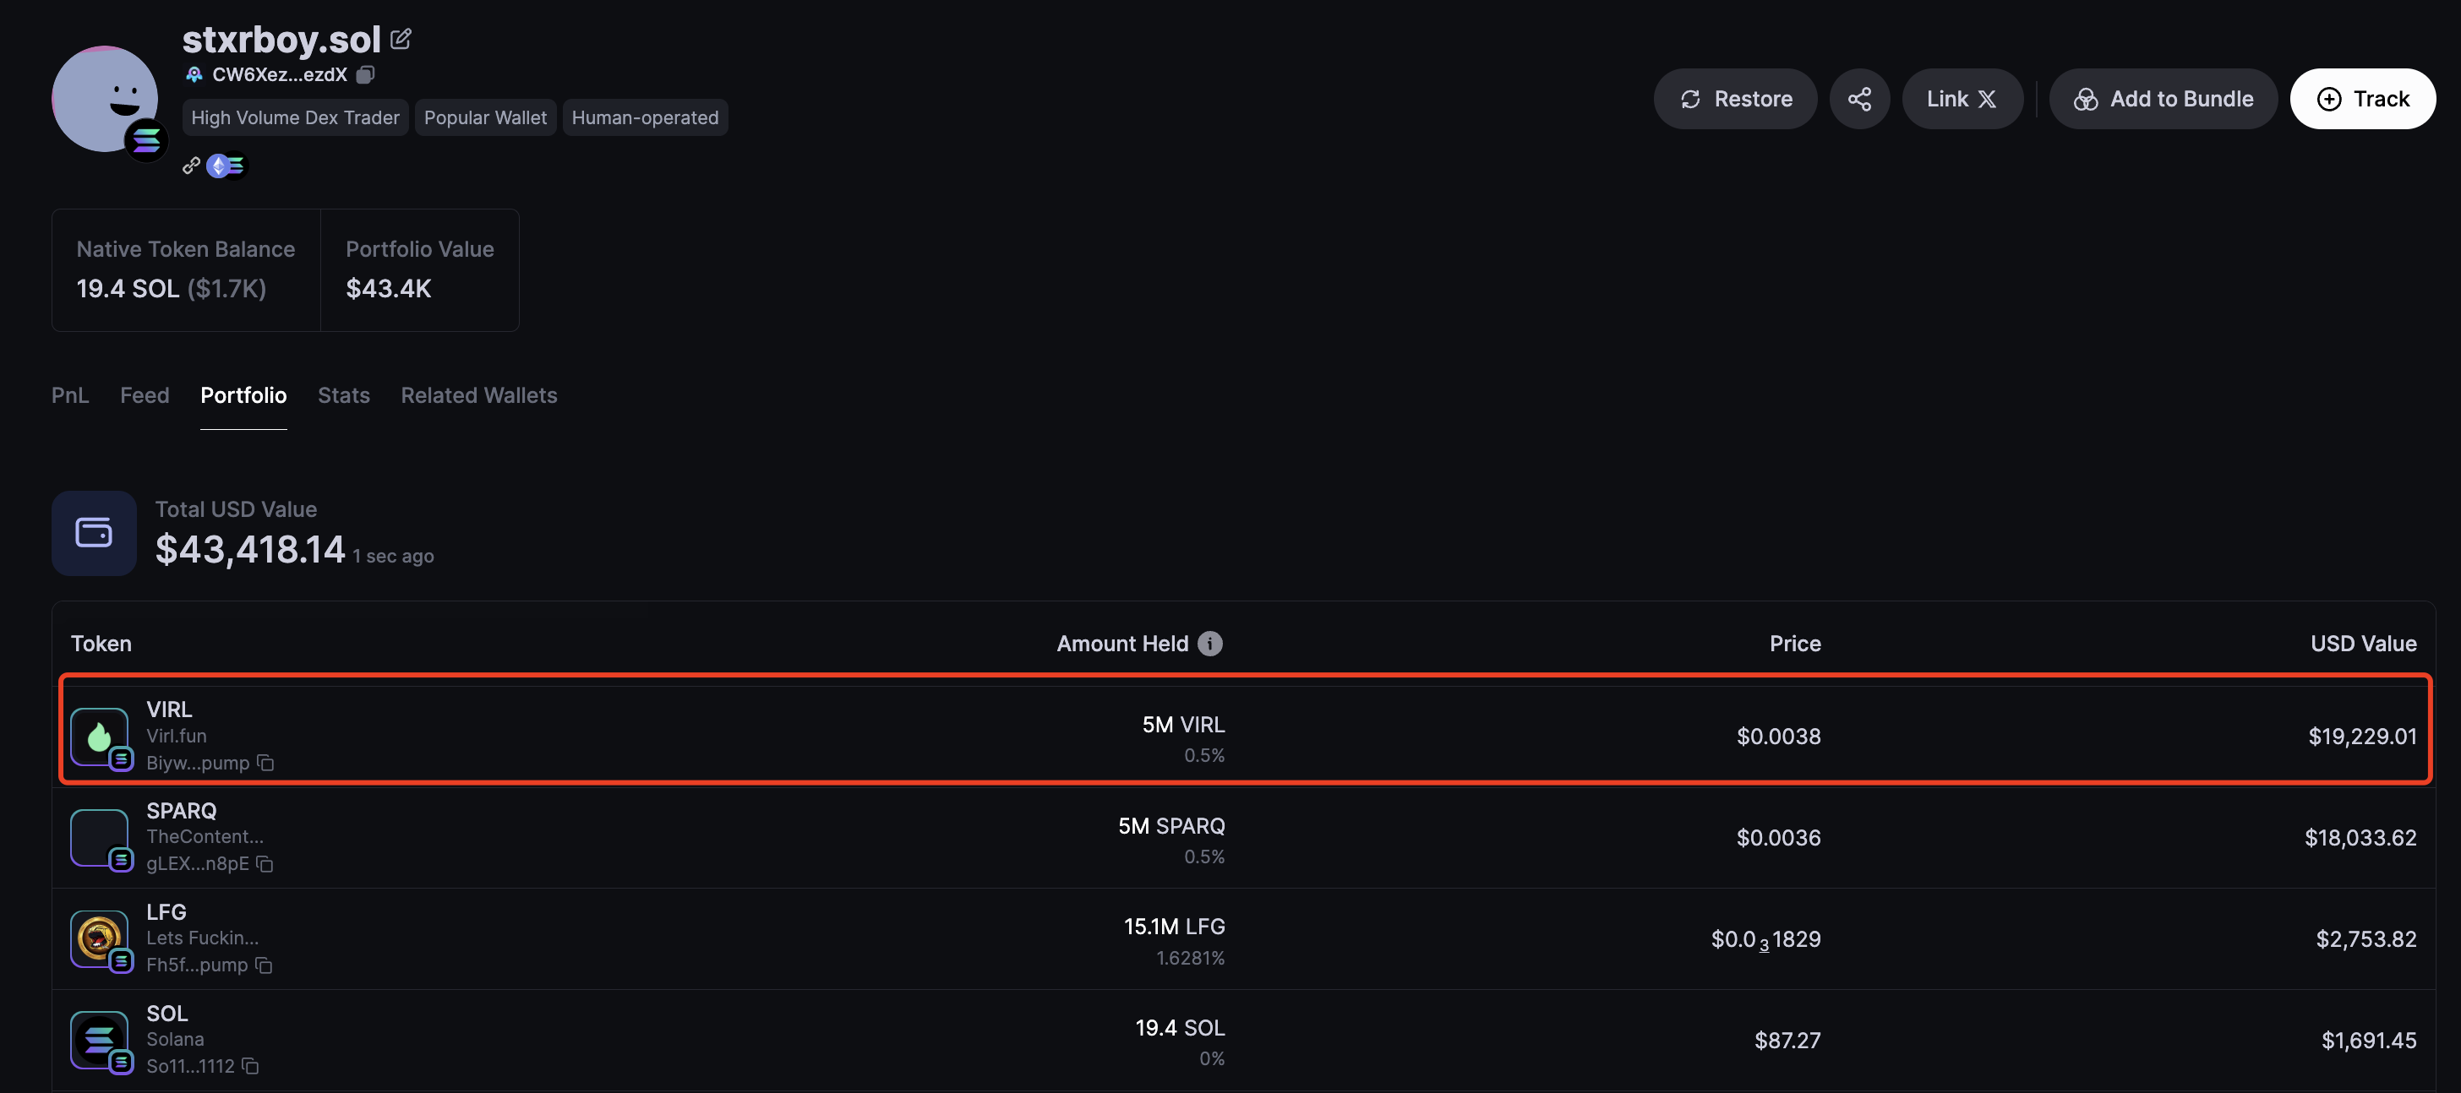Click the Link X button
This screenshot has height=1093, width=2461.
click(1962, 98)
